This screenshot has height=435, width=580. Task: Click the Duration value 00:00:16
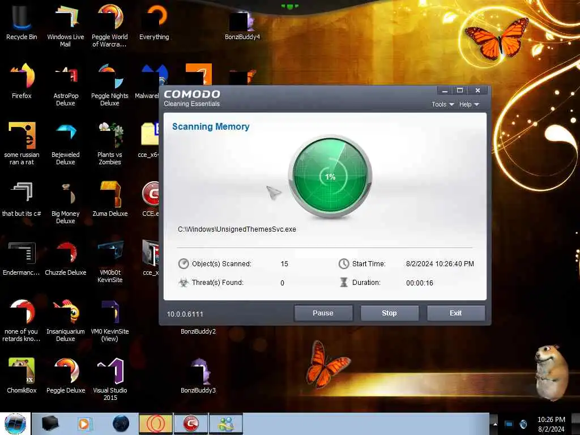(420, 283)
